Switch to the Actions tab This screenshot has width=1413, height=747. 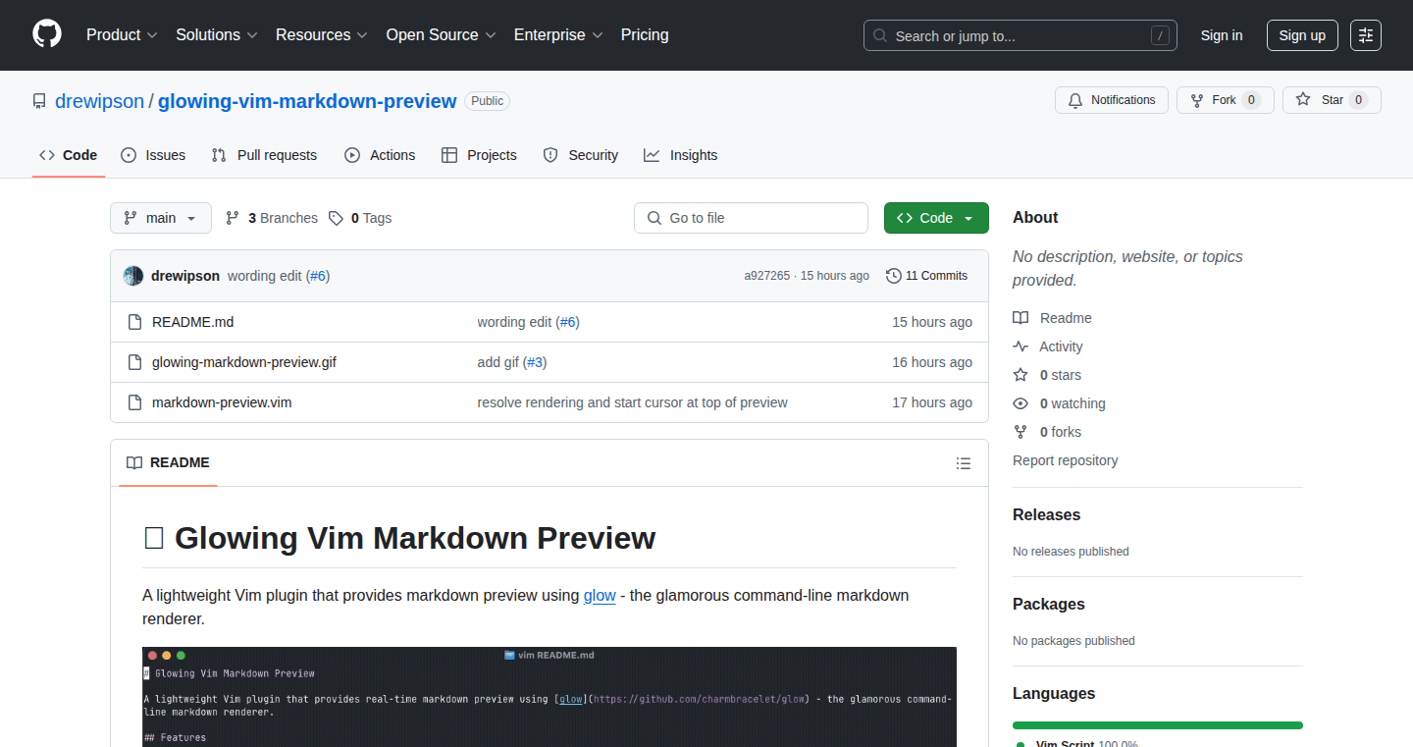point(380,155)
